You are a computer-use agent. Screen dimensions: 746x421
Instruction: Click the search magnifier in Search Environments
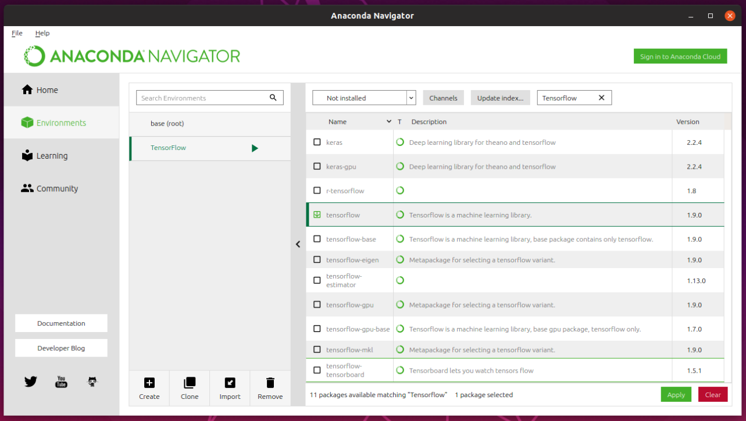click(273, 98)
